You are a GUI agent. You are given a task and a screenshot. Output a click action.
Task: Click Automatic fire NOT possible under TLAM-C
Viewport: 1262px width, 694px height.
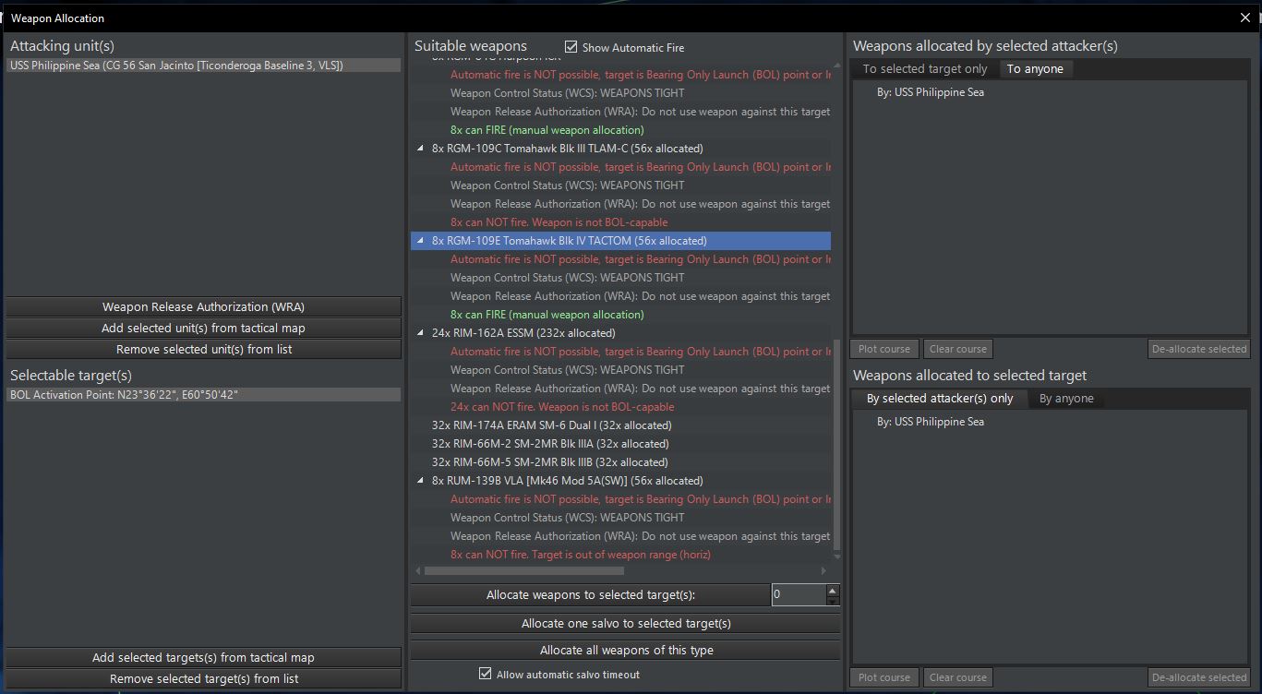(640, 167)
